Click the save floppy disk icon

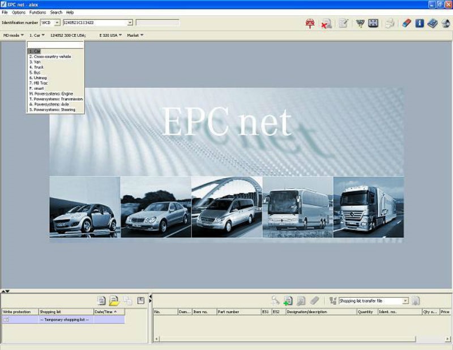click(140, 301)
